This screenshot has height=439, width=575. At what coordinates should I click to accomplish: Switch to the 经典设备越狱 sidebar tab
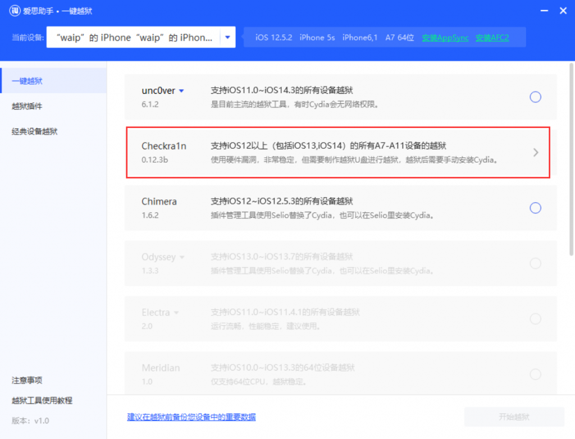click(33, 131)
